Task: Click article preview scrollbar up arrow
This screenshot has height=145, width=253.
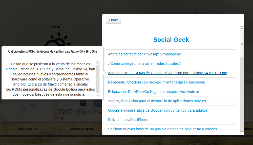Action: (98, 63)
